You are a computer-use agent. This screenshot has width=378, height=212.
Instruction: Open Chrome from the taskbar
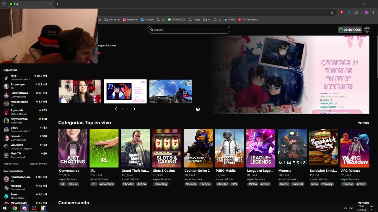tap(14, 208)
